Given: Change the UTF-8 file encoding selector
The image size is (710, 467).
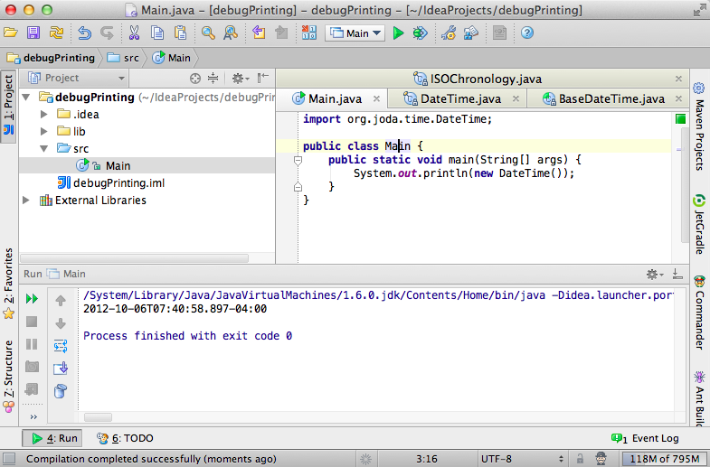Looking at the screenshot, I should pos(522,459).
